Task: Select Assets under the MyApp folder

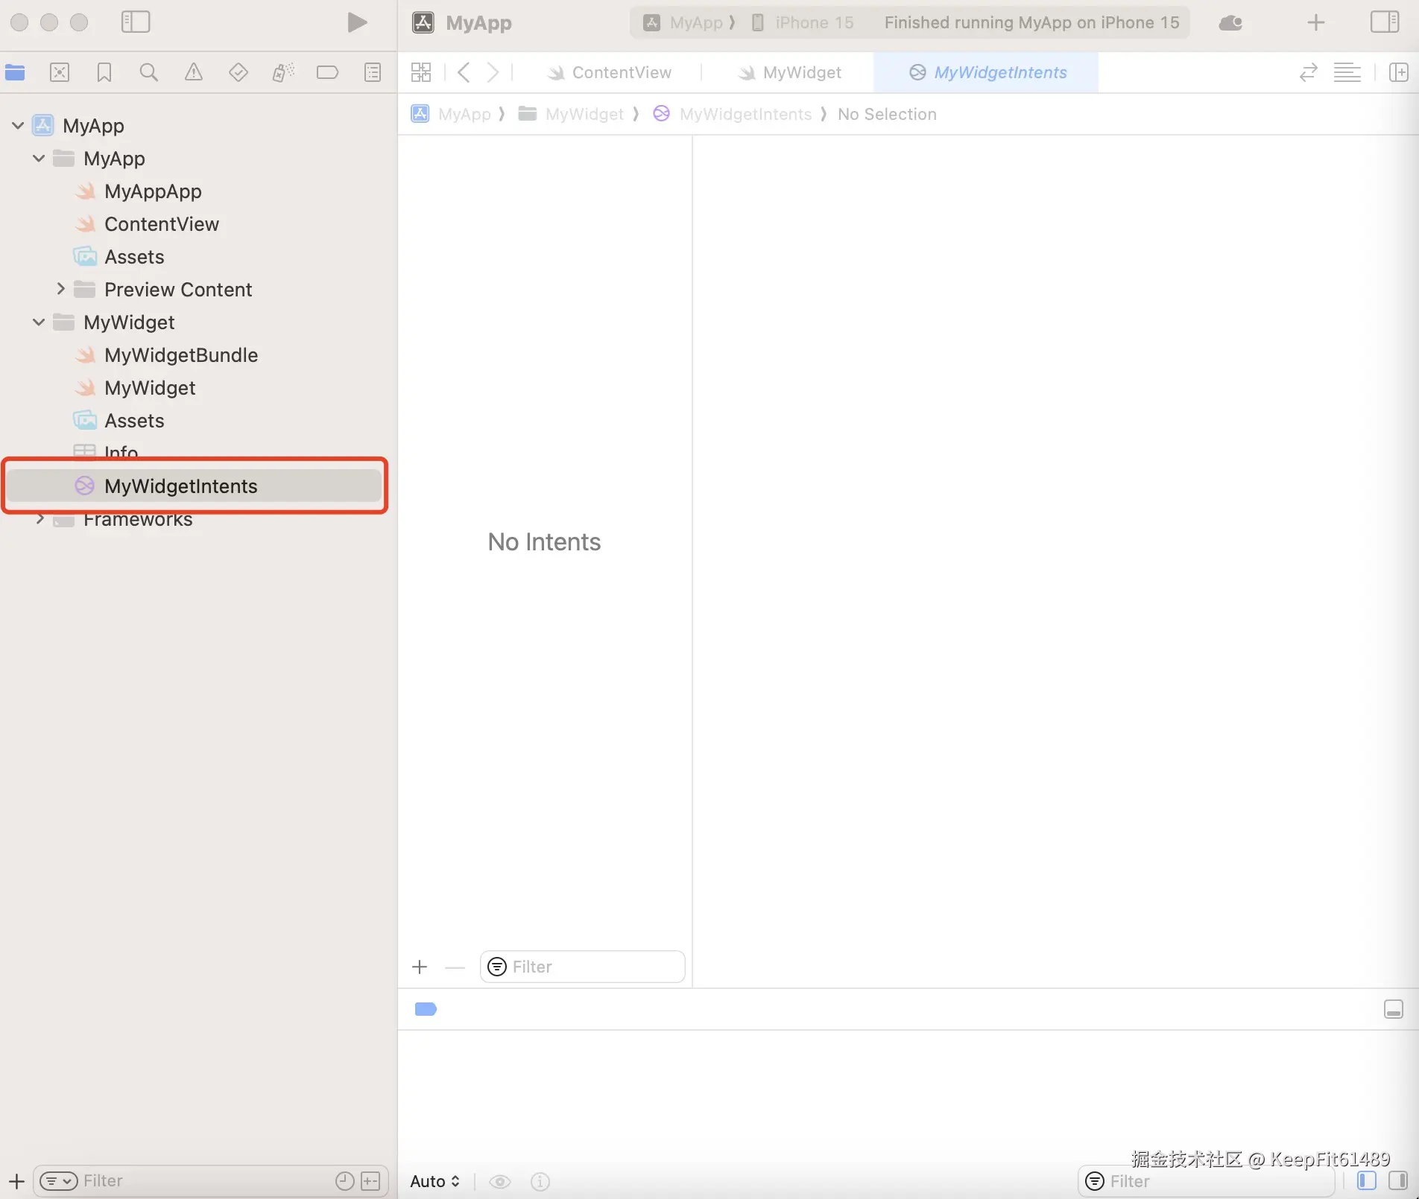Action: tap(134, 257)
